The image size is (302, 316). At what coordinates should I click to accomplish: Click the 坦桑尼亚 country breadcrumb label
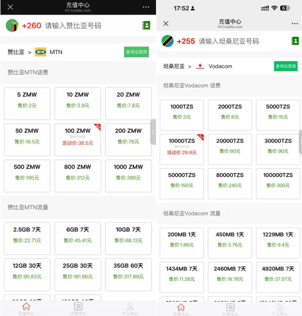point(174,66)
